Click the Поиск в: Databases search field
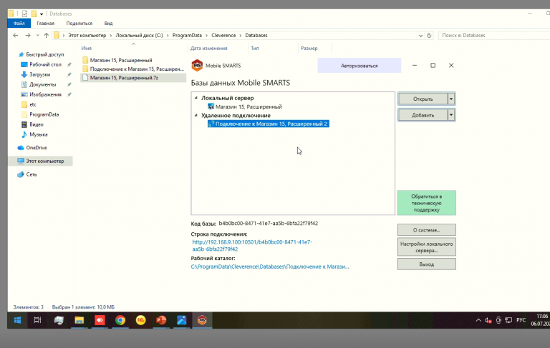Screen dimensions: 550x348 494,35
